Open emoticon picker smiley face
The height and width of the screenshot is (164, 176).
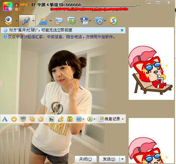tap(14, 119)
